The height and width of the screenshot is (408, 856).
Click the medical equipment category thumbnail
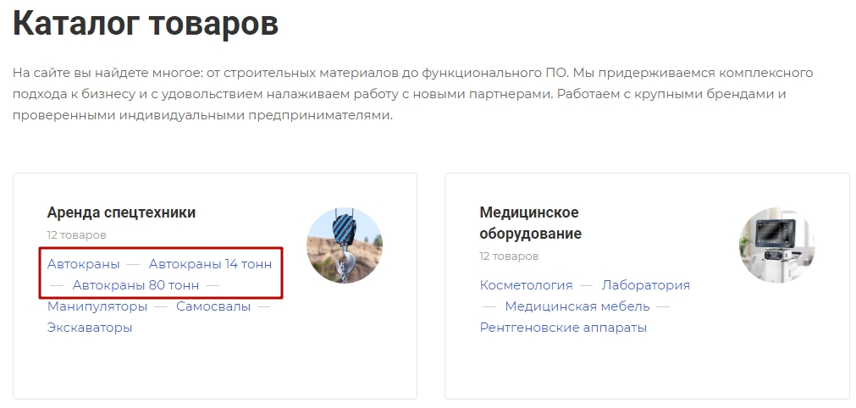tap(777, 245)
